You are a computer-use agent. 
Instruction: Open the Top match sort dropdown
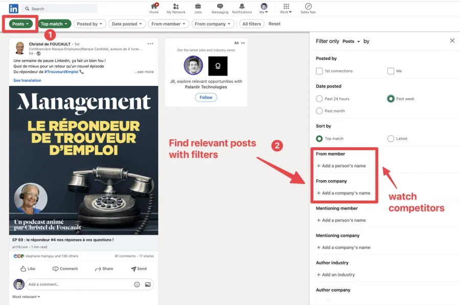click(54, 24)
